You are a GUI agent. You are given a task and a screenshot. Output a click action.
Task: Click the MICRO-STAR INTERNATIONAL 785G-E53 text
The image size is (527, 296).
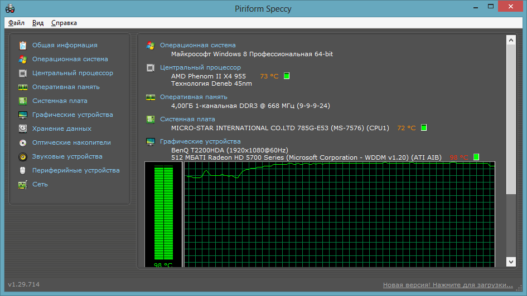280,128
